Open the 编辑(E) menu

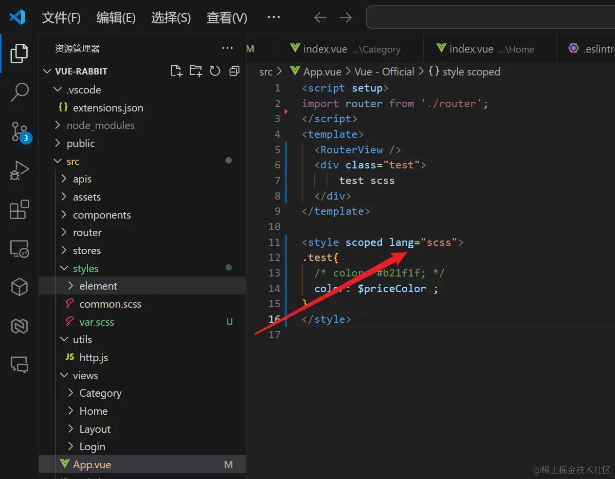[116, 18]
